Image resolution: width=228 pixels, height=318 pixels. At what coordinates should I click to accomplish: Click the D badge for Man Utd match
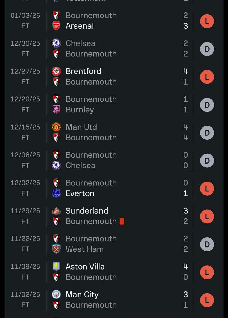pyautogui.click(x=207, y=133)
